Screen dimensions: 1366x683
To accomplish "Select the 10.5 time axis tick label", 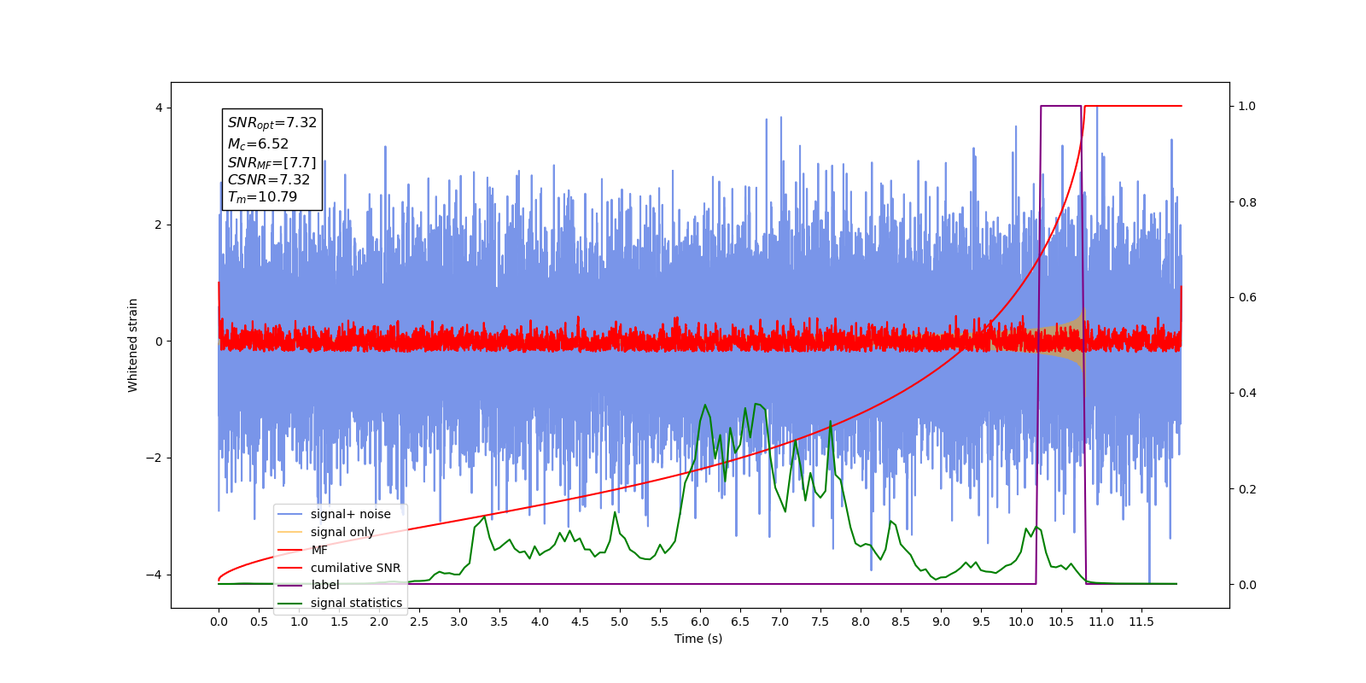I will pos(1061,622).
